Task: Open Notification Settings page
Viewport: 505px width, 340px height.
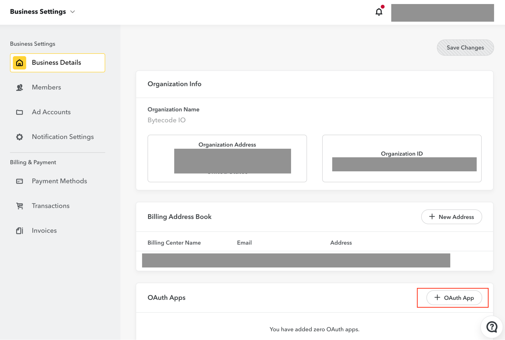Action: coord(63,137)
